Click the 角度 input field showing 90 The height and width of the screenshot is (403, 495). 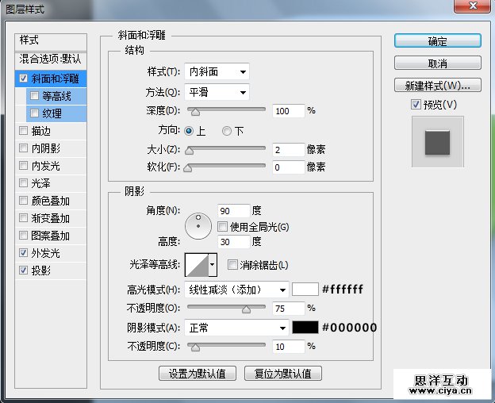[x=233, y=211]
